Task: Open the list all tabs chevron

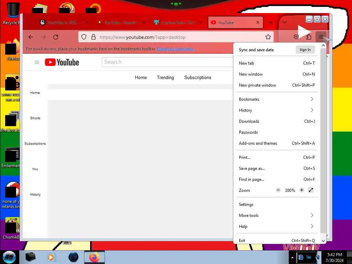Action: click(284, 22)
